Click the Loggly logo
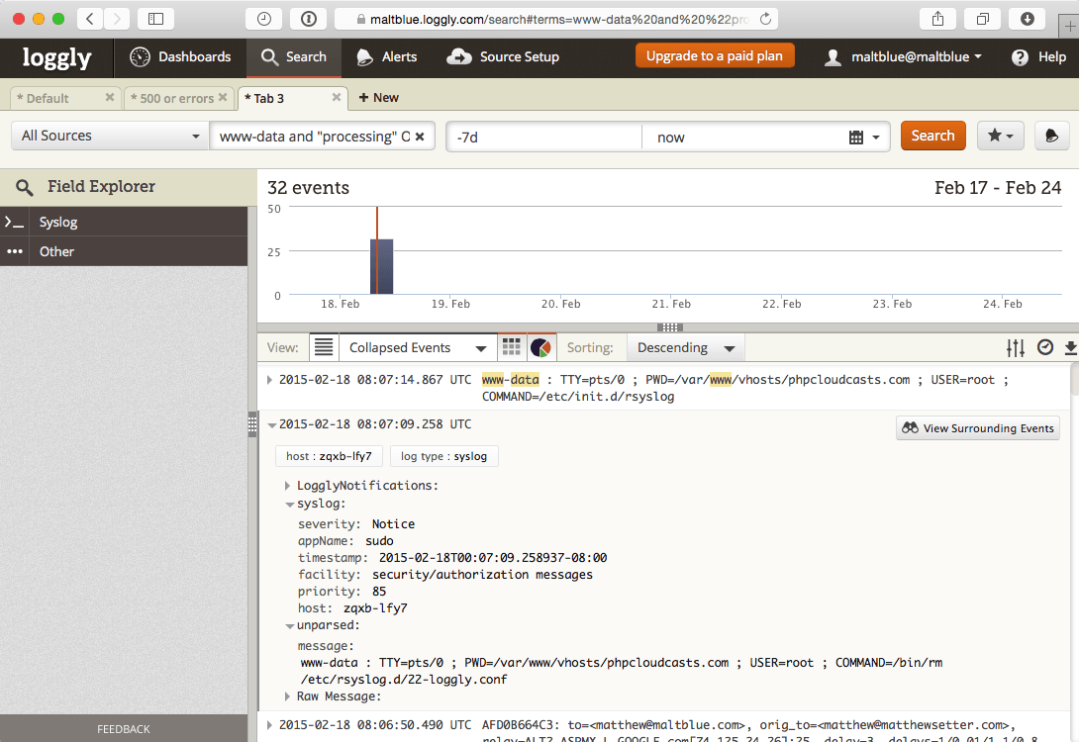1079x742 pixels. click(x=56, y=57)
